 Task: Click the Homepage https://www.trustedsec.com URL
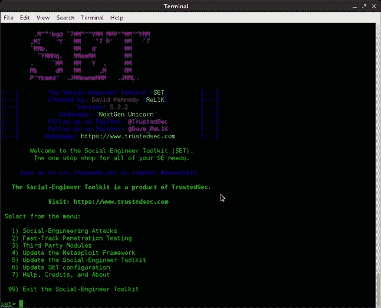tap(128, 137)
